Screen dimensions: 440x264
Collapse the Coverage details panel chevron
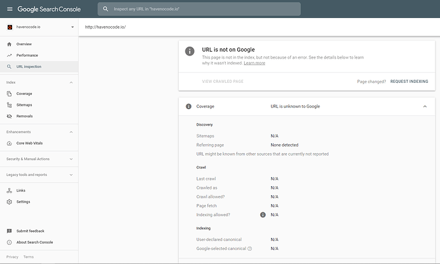coord(425,106)
